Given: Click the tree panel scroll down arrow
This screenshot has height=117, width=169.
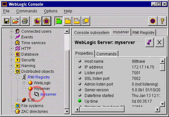Looking at the screenshot, I should click(67, 112).
